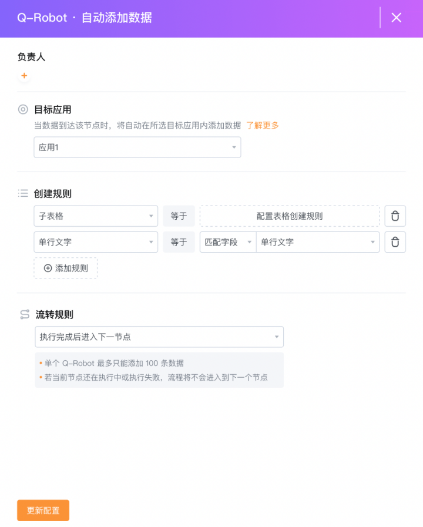Open the 了解更多 link
The height and width of the screenshot is (527, 423).
coord(263,126)
